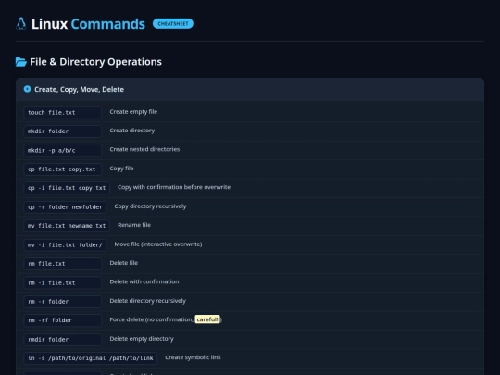Click the 'cp file.txt copy.txt' command box
The image size is (500, 375).
63,169
